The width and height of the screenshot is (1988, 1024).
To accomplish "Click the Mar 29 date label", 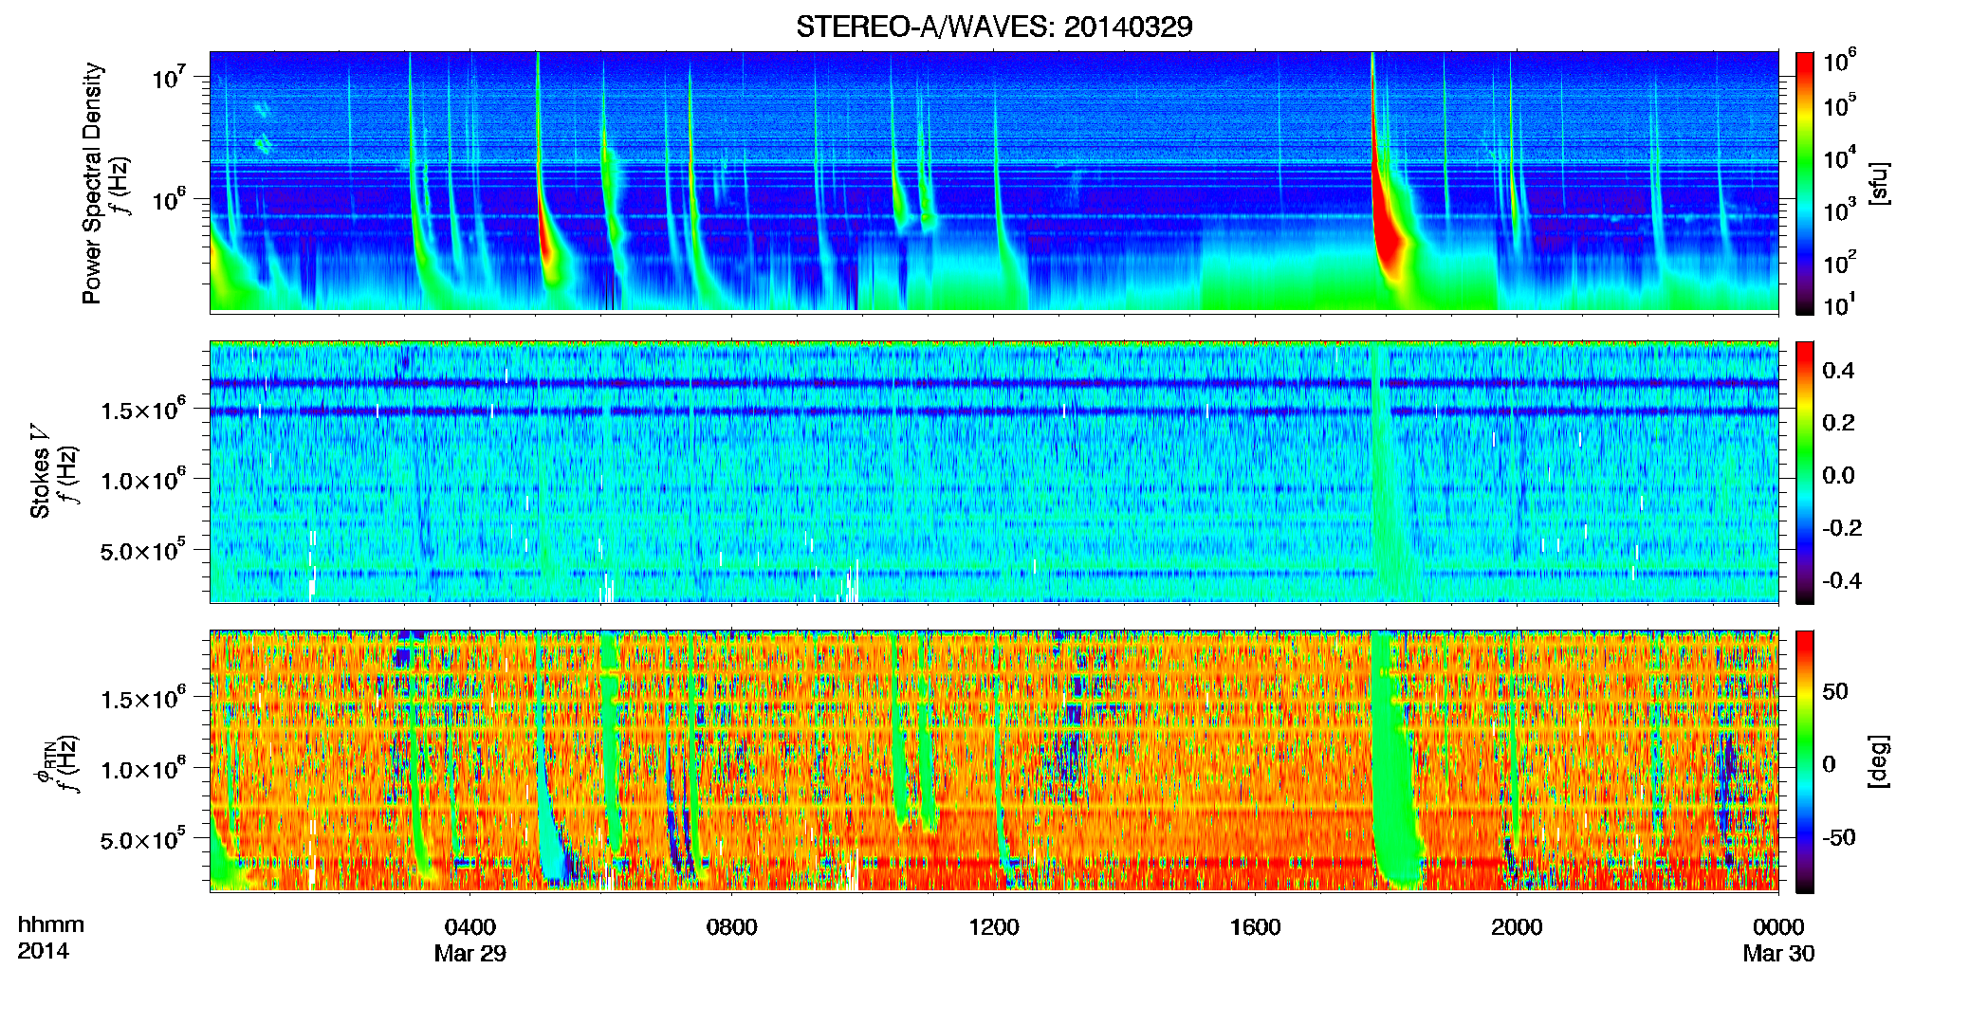I will (x=470, y=954).
